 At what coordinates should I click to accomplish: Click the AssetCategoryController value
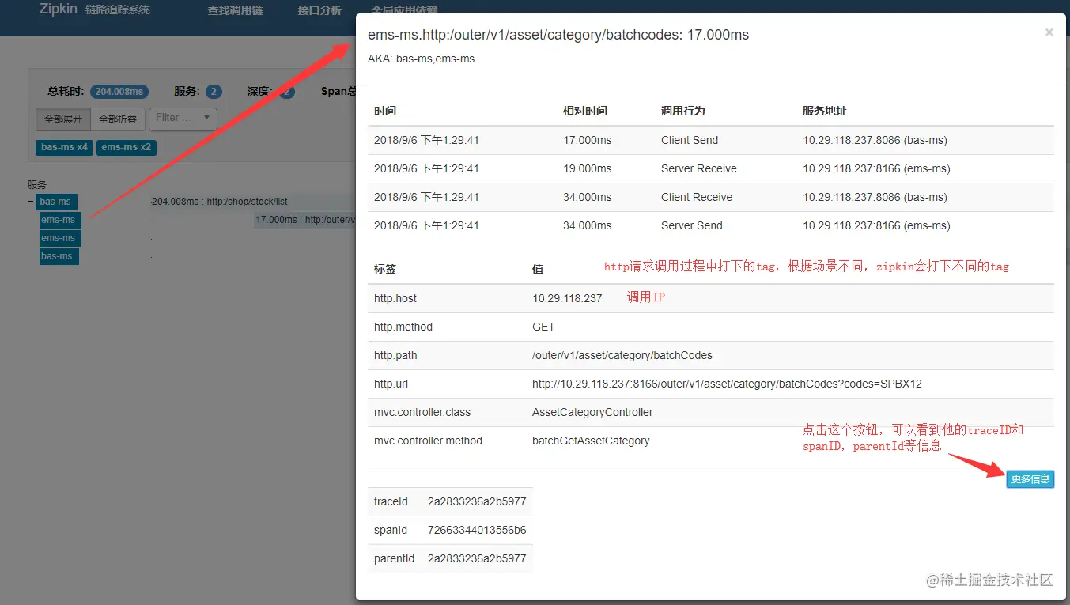tap(592, 412)
